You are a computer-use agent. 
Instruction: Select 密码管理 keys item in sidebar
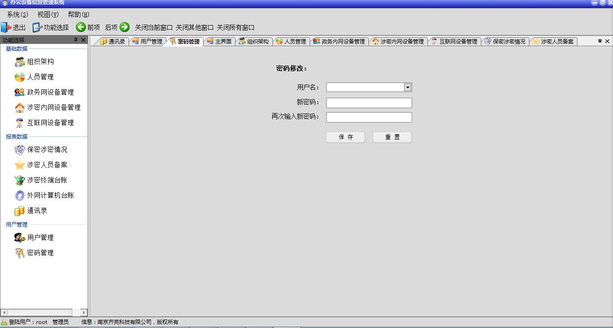[x=19, y=253]
